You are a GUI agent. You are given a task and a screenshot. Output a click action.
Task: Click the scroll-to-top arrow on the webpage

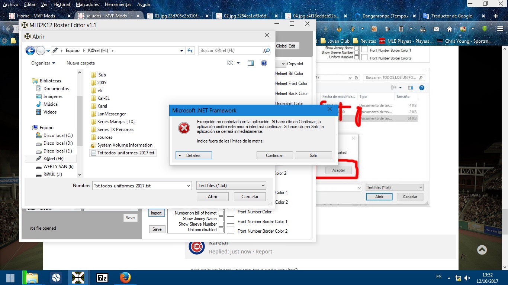(x=482, y=250)
